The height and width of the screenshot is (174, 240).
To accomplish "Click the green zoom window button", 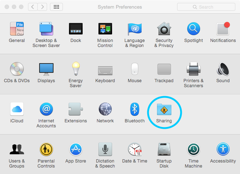I will pyautogui.click(x=21, y=7).
